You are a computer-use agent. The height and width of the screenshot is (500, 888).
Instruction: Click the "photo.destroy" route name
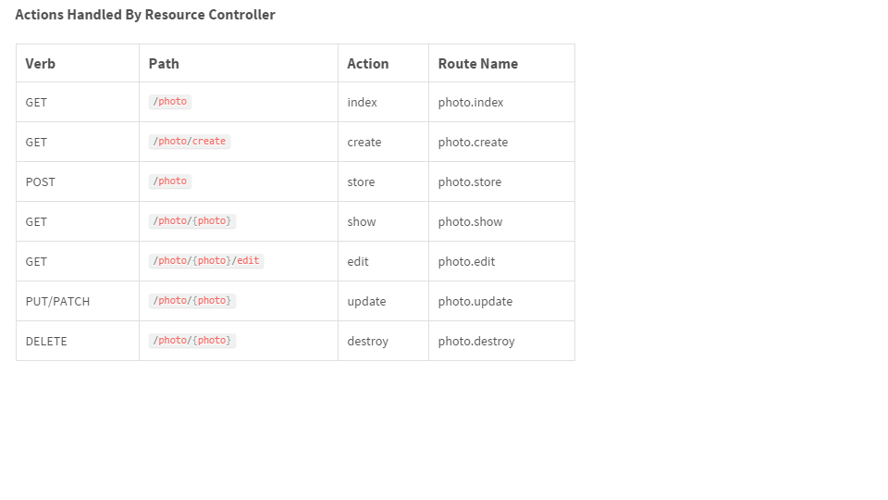[x=476, y=342]
